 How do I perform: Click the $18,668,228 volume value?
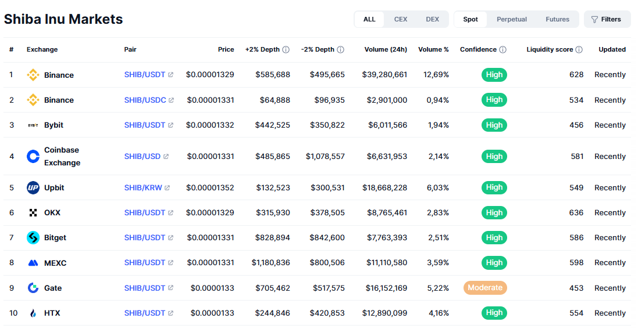(384, 187)
